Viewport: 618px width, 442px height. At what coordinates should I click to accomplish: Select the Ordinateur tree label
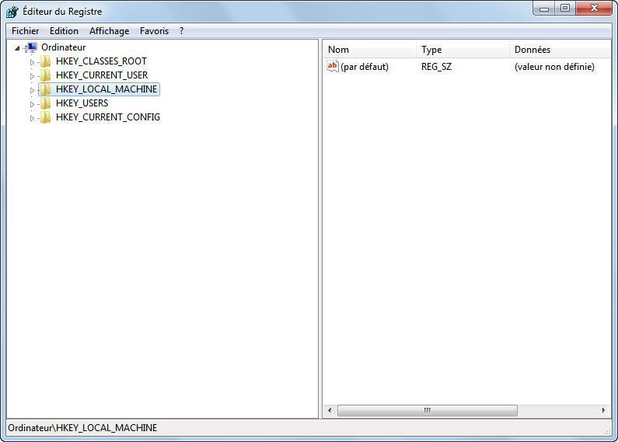(x=64, y=47)
